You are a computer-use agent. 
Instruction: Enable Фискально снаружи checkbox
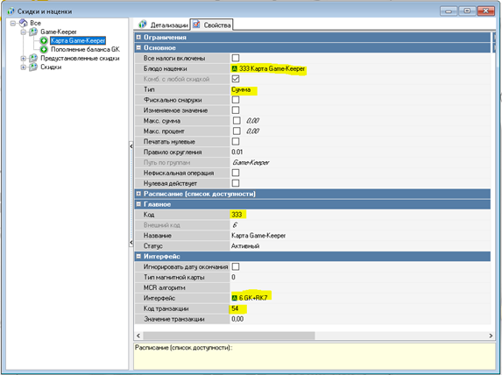click(236, 100)
